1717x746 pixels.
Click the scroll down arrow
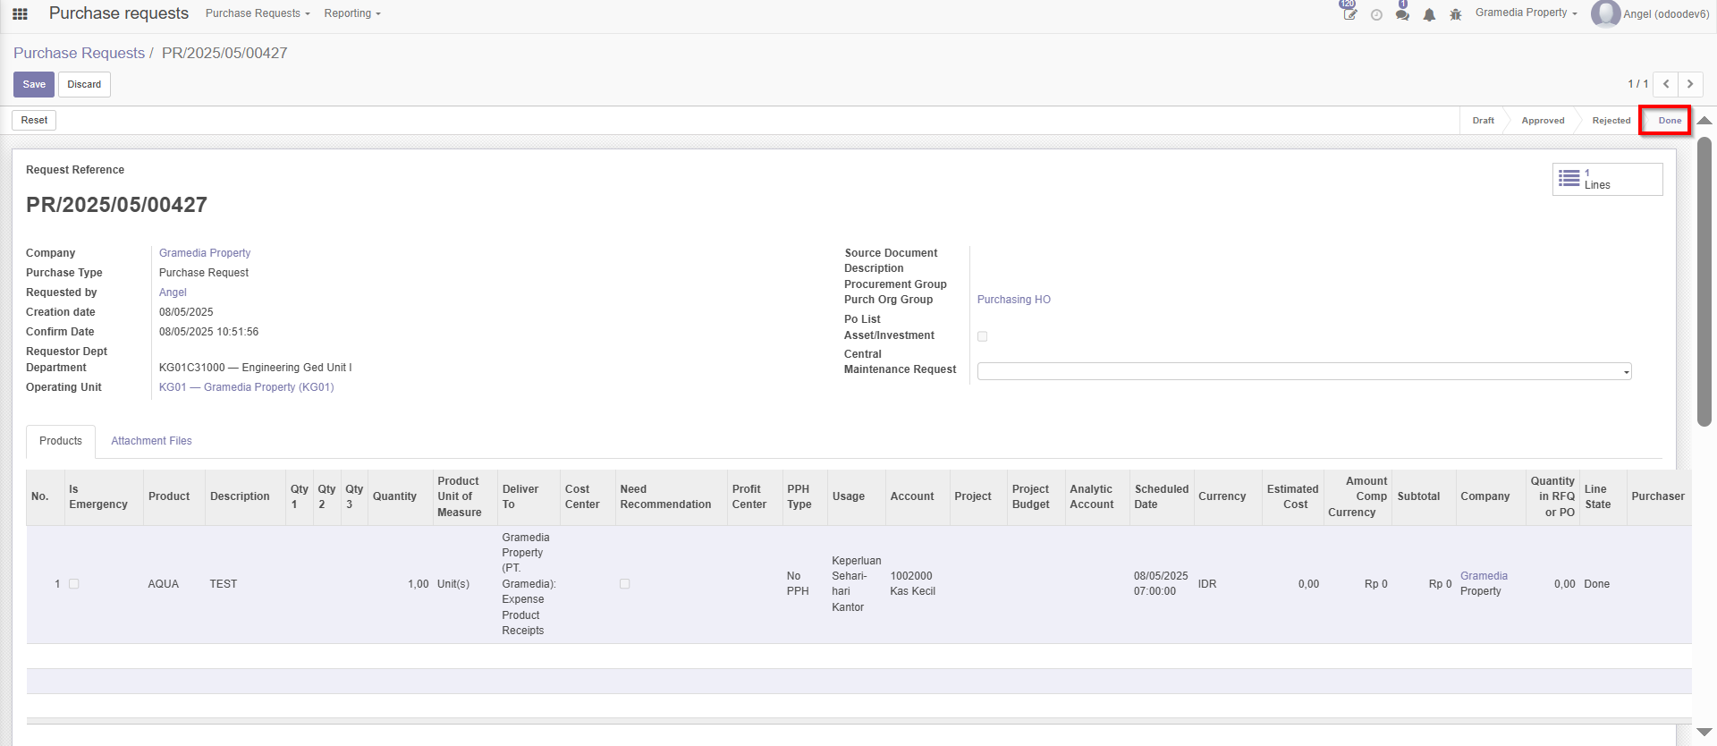(x=1704, y=732)
